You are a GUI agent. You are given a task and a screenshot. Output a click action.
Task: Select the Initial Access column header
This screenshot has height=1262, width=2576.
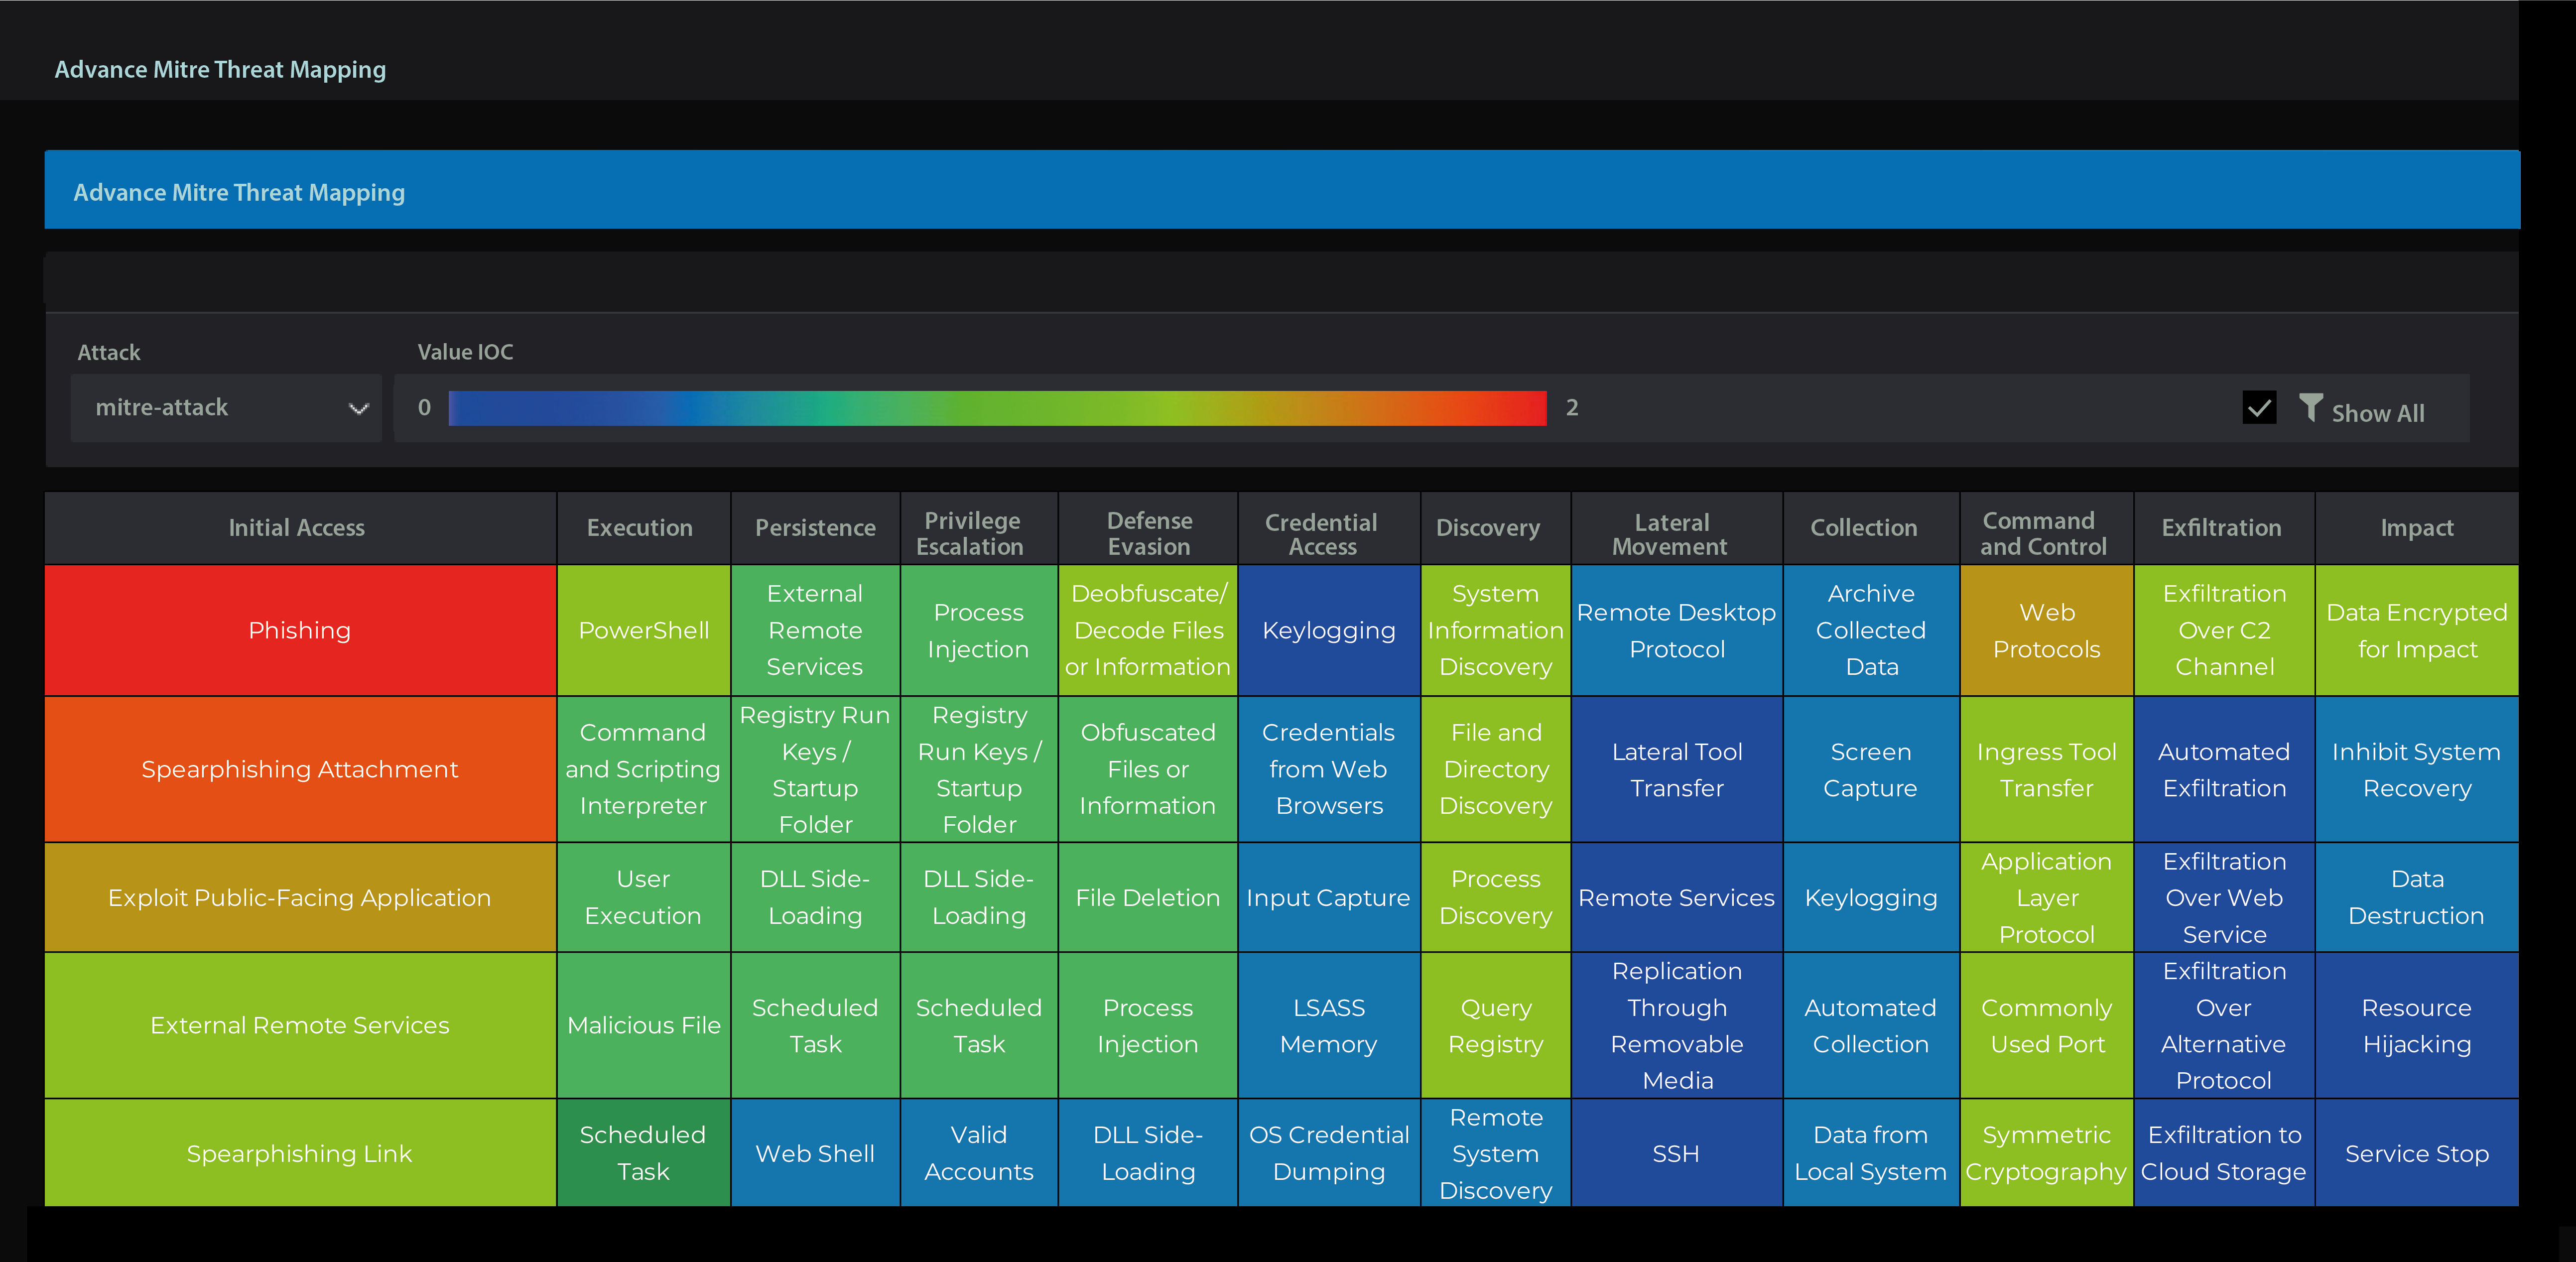[300, 528]
